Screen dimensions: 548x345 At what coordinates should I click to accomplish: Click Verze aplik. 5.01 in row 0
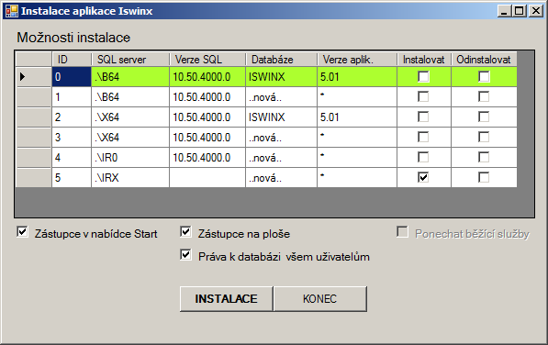[x=357, y=76]
